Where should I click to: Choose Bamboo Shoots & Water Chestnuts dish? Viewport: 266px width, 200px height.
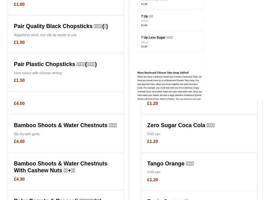coord(65,125)
